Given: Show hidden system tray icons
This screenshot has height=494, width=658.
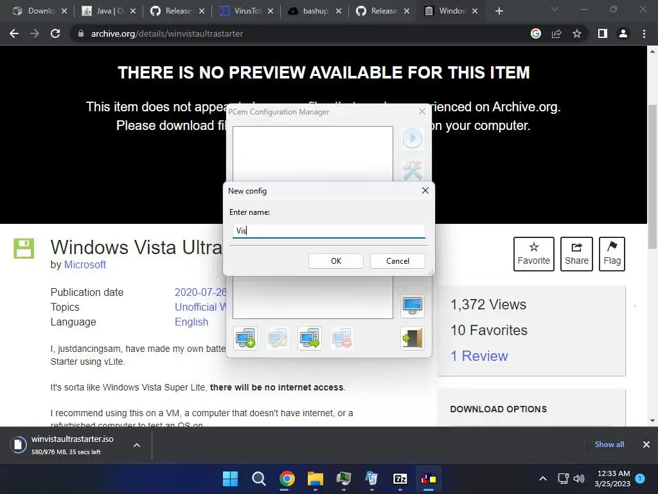Looking at the screenshot, I should pyautogui.click(x=542, y=479).
